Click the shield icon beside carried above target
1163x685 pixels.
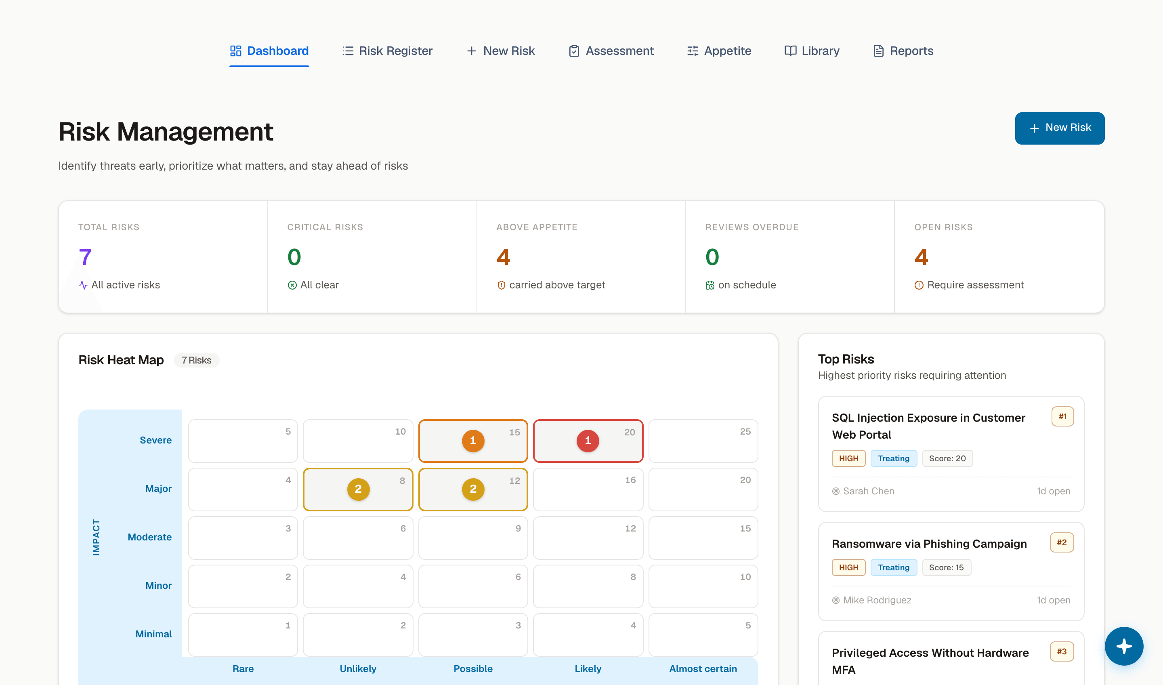[501, 285]
